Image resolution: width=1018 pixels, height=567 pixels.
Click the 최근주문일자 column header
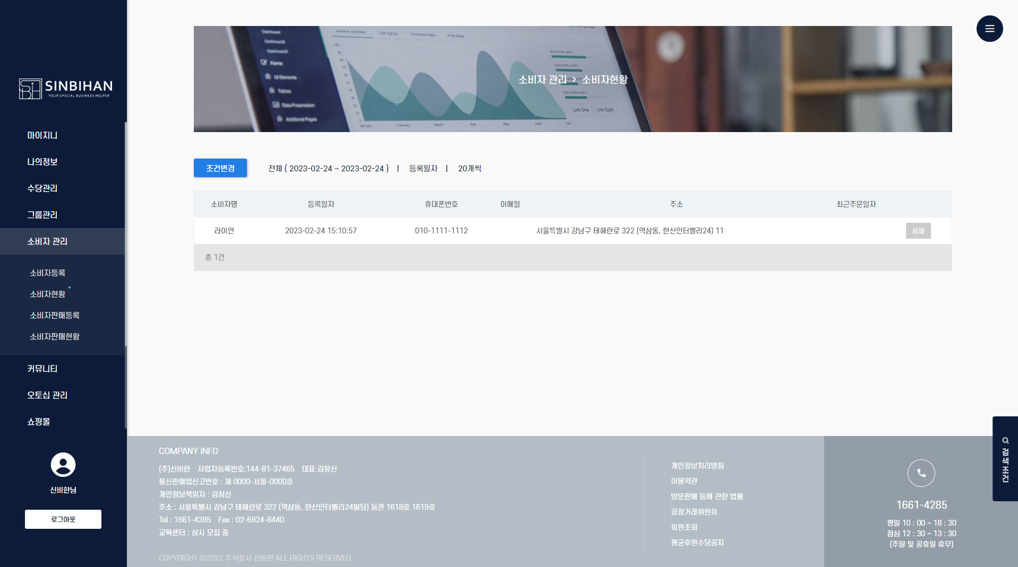(x=856, y=204)
